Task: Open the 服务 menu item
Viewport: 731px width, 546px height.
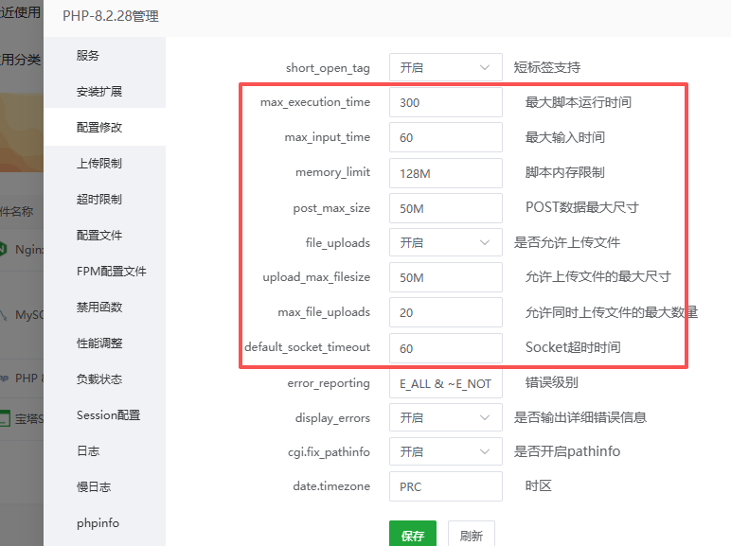Action: coord(88,56)
